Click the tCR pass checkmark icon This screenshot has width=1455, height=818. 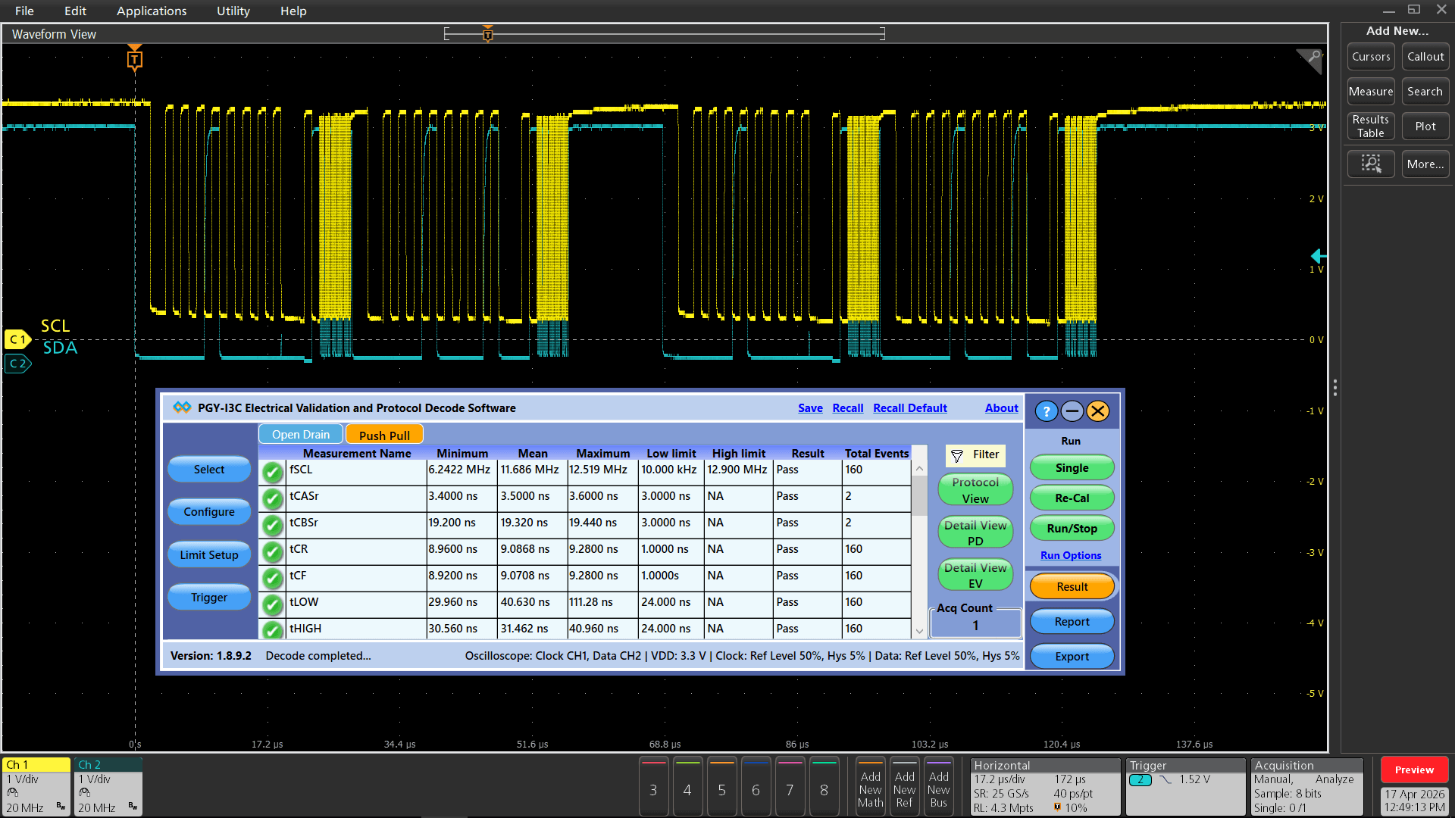(x=273, y=552)
